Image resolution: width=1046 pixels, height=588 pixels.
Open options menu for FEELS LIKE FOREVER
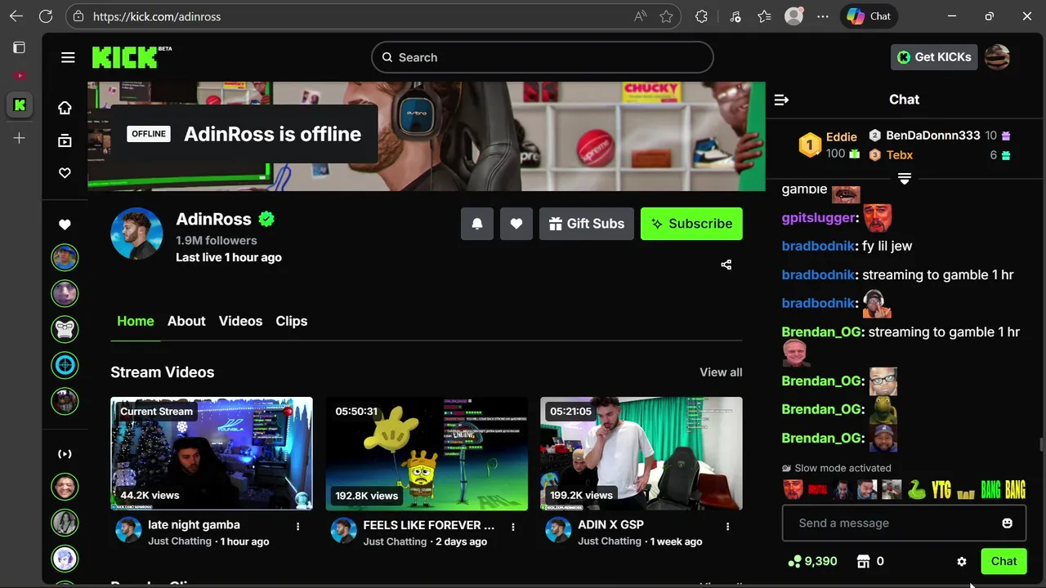pyautogui.click(x=513, y=527)
